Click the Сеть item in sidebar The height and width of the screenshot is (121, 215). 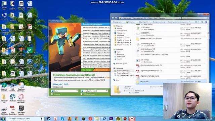116,80
